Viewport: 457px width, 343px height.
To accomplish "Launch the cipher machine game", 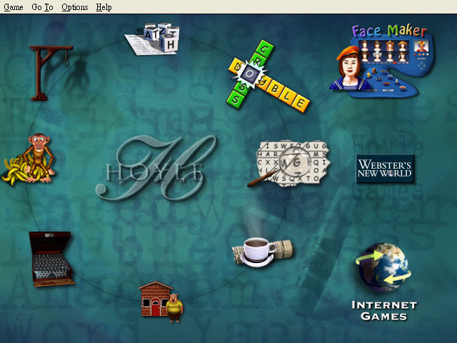I will click(51, 259).
